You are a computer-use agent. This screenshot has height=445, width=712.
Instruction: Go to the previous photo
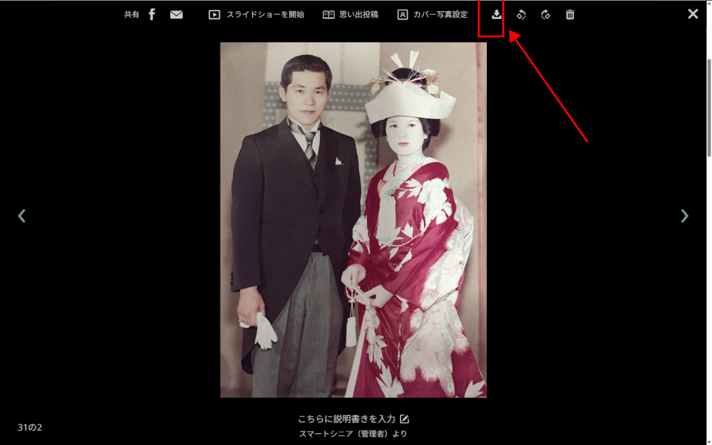pyautogui.click(x=22, y=216)
